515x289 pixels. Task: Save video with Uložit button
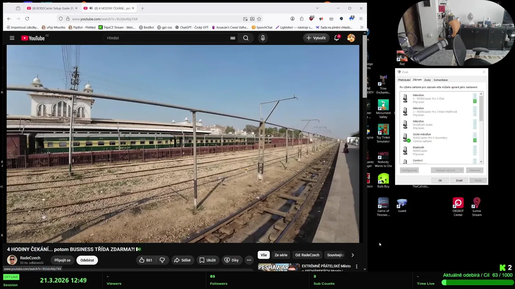coord(208,260)
